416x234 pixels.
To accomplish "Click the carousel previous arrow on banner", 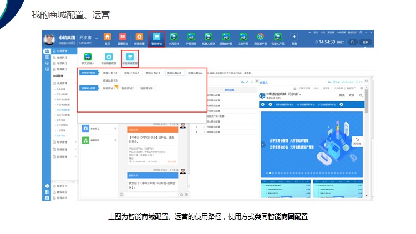I will click(x=263, y=145).
